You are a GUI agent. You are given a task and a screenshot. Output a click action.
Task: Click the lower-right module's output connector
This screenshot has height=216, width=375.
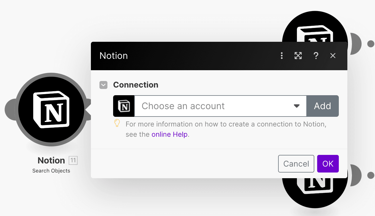(x=371, y=175)
